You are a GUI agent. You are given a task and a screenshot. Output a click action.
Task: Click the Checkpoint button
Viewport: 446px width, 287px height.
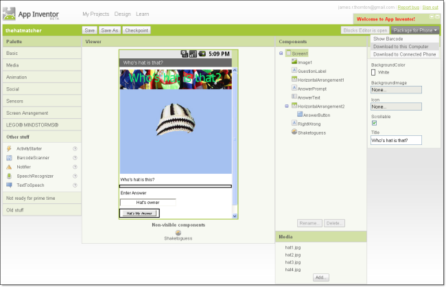click(x=137, y=30)
